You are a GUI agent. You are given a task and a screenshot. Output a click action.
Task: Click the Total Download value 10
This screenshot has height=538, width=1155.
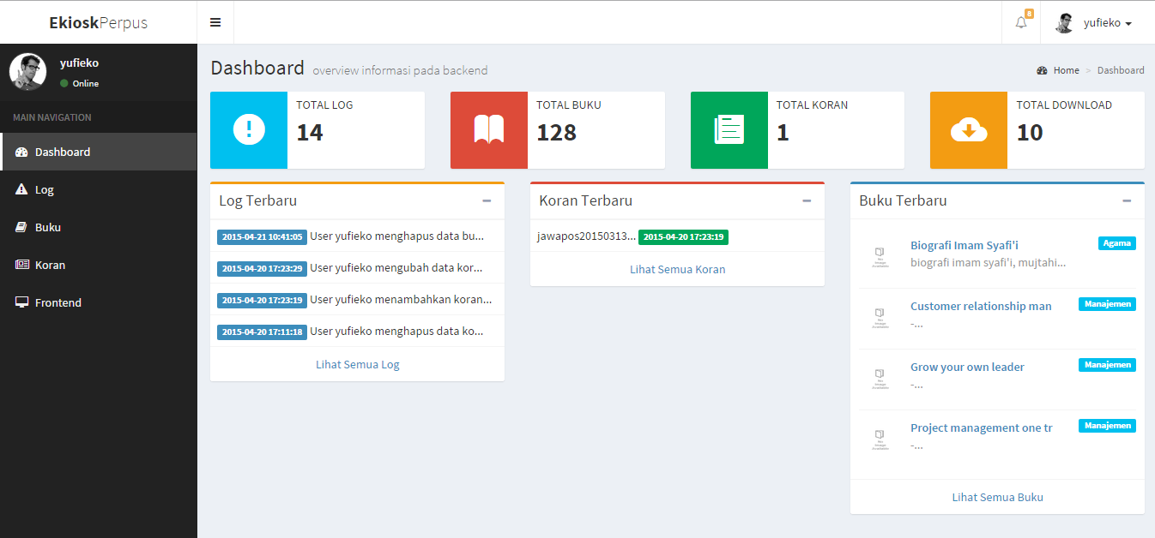tap(1030, 132)
